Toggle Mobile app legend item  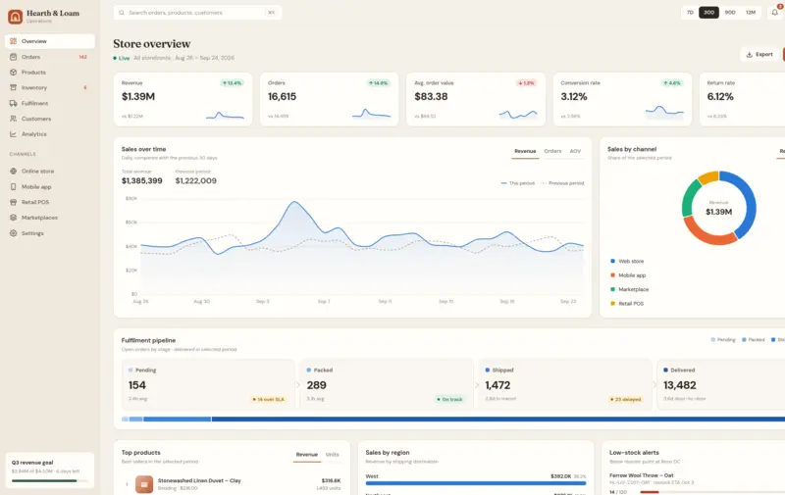(x=628, y=275)
